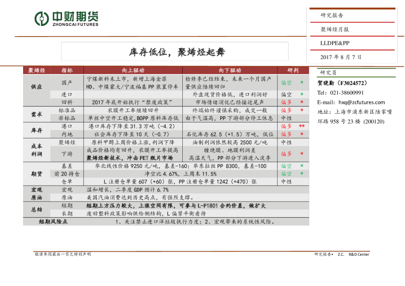The width and height of the screenshot is (405, 286).
Task: Click cell 外盘现货价格低,进口利润好
Action: tap(230, 95)
